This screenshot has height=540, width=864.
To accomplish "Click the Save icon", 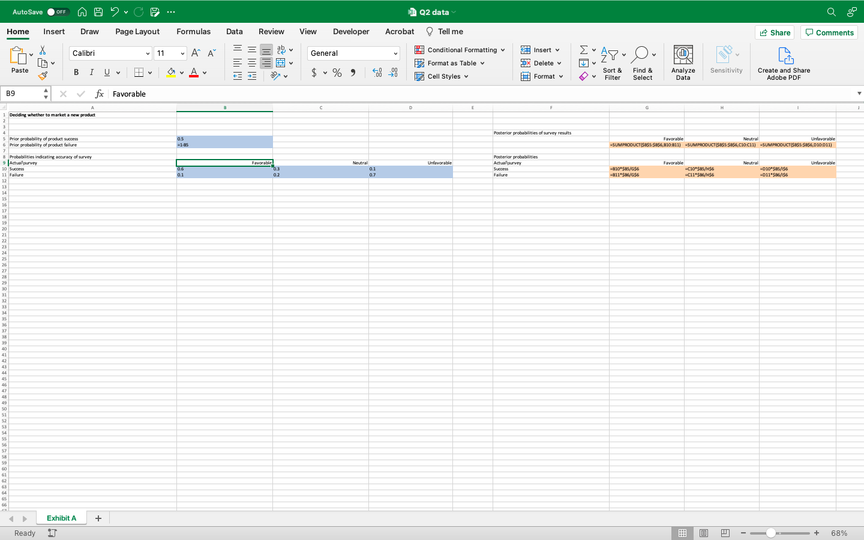I will pos(98,12).
